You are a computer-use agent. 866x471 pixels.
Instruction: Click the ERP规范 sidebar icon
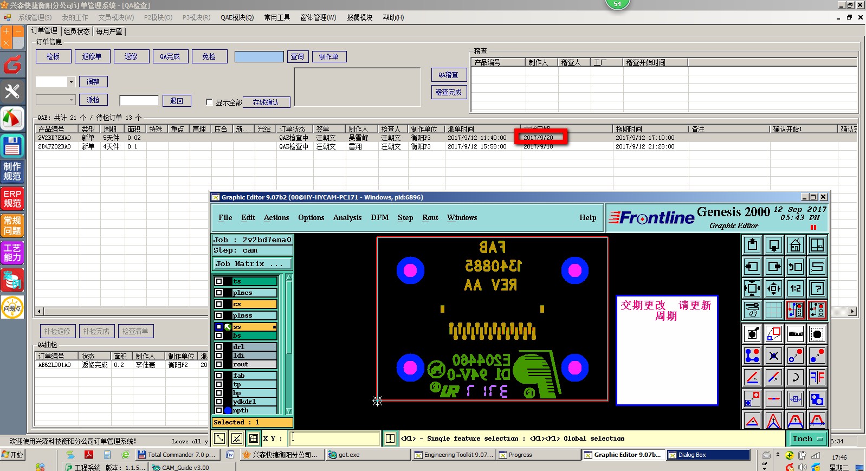12,198
